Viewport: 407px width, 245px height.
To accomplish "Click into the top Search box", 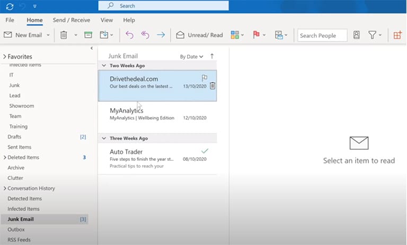I will (164, 6).
